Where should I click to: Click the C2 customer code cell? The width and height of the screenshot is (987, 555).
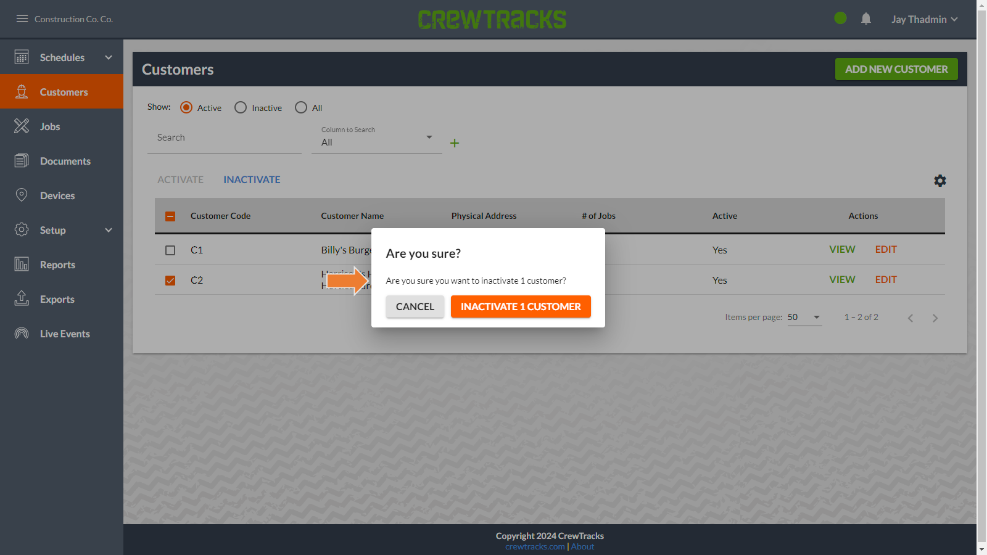[x=197, y=280]
